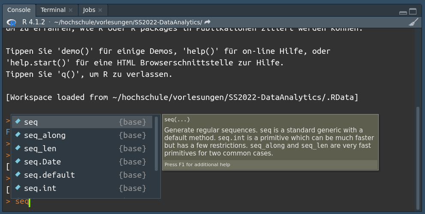Maximize the console pane
The height and width of the screenshot is (214, 425).
tap(413, 12)
